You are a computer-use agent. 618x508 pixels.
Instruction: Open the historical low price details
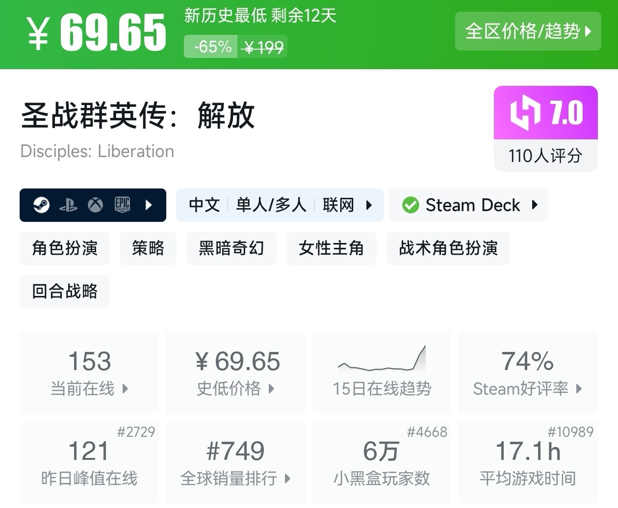[x=235, y=373]
